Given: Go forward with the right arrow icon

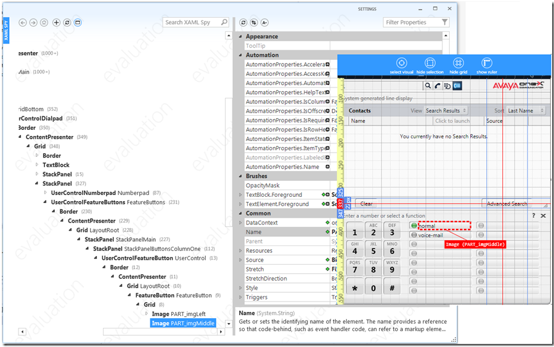Looking at the screenshot, I should pyautogui.click(x=33, y=23).
